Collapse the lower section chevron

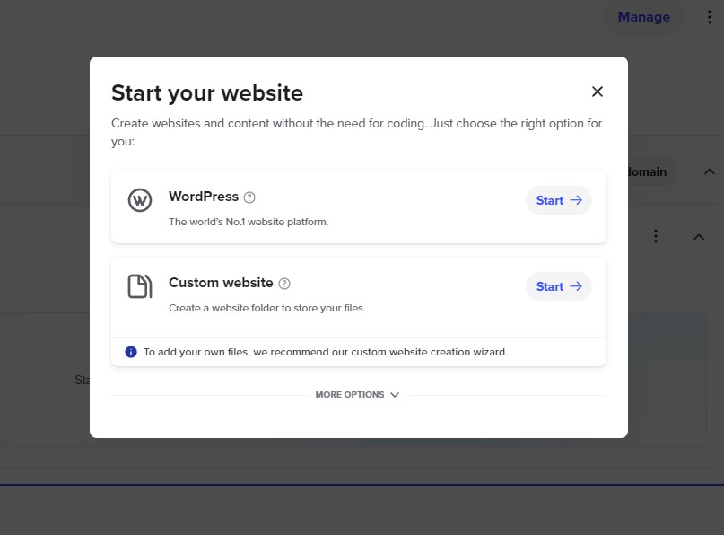coord(699,237)
